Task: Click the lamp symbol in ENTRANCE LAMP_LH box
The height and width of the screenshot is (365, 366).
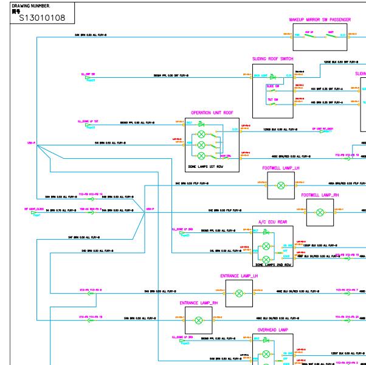Action: [239, 293]
